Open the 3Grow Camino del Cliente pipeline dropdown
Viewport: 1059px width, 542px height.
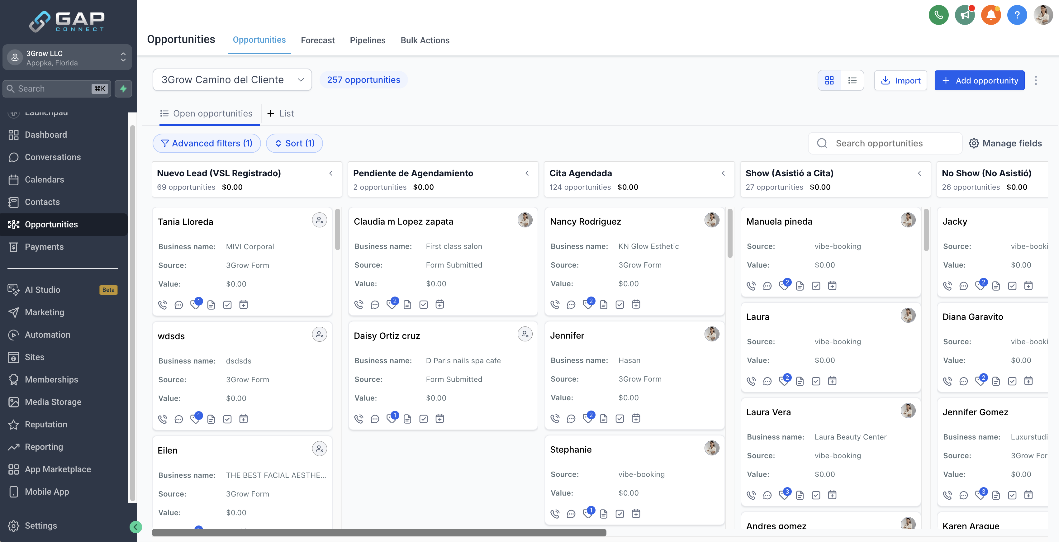point(232,80)
